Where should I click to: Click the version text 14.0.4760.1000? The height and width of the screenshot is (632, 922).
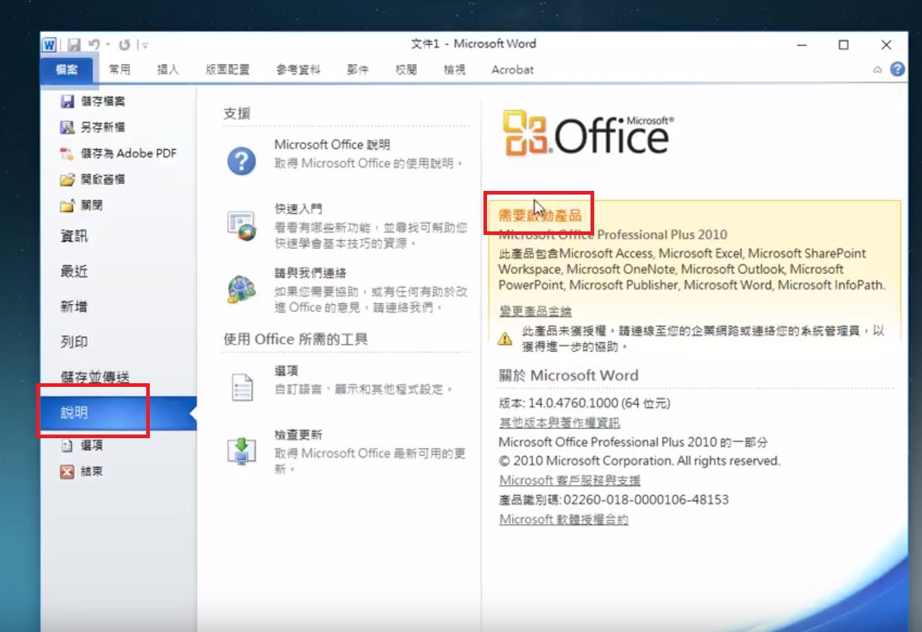[x=573, y=403]
